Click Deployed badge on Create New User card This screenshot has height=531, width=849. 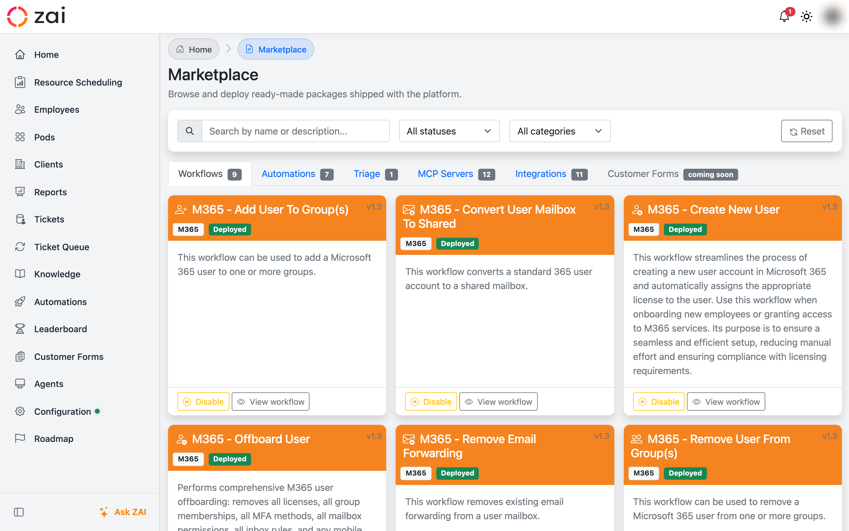(685, 229)
